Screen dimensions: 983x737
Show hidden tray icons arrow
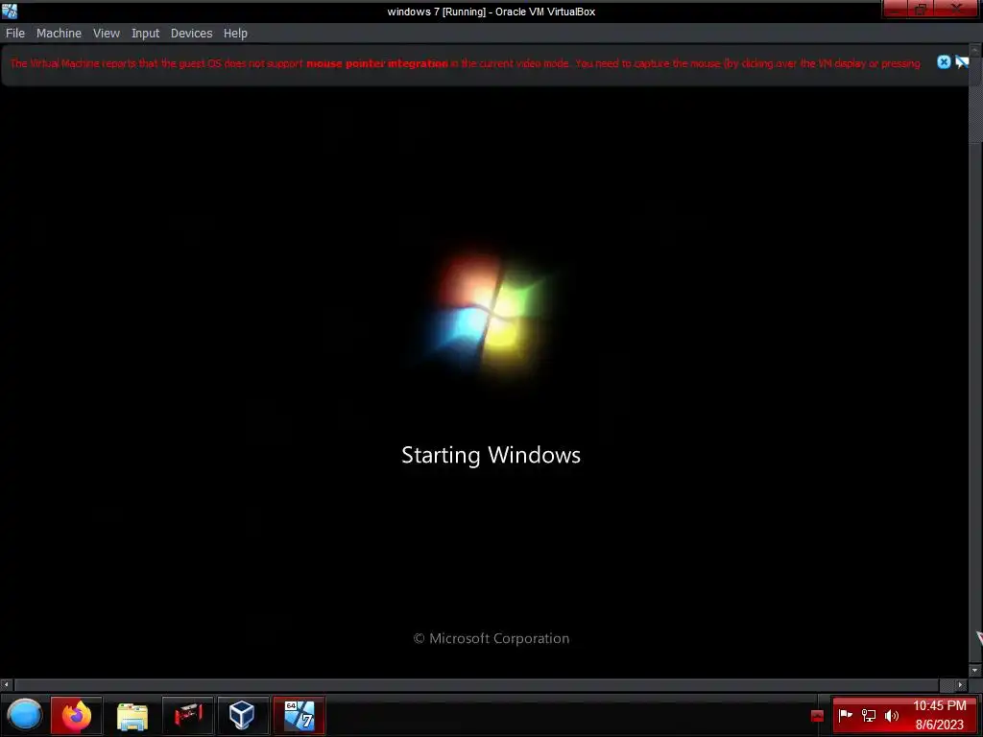pos(817,716)
